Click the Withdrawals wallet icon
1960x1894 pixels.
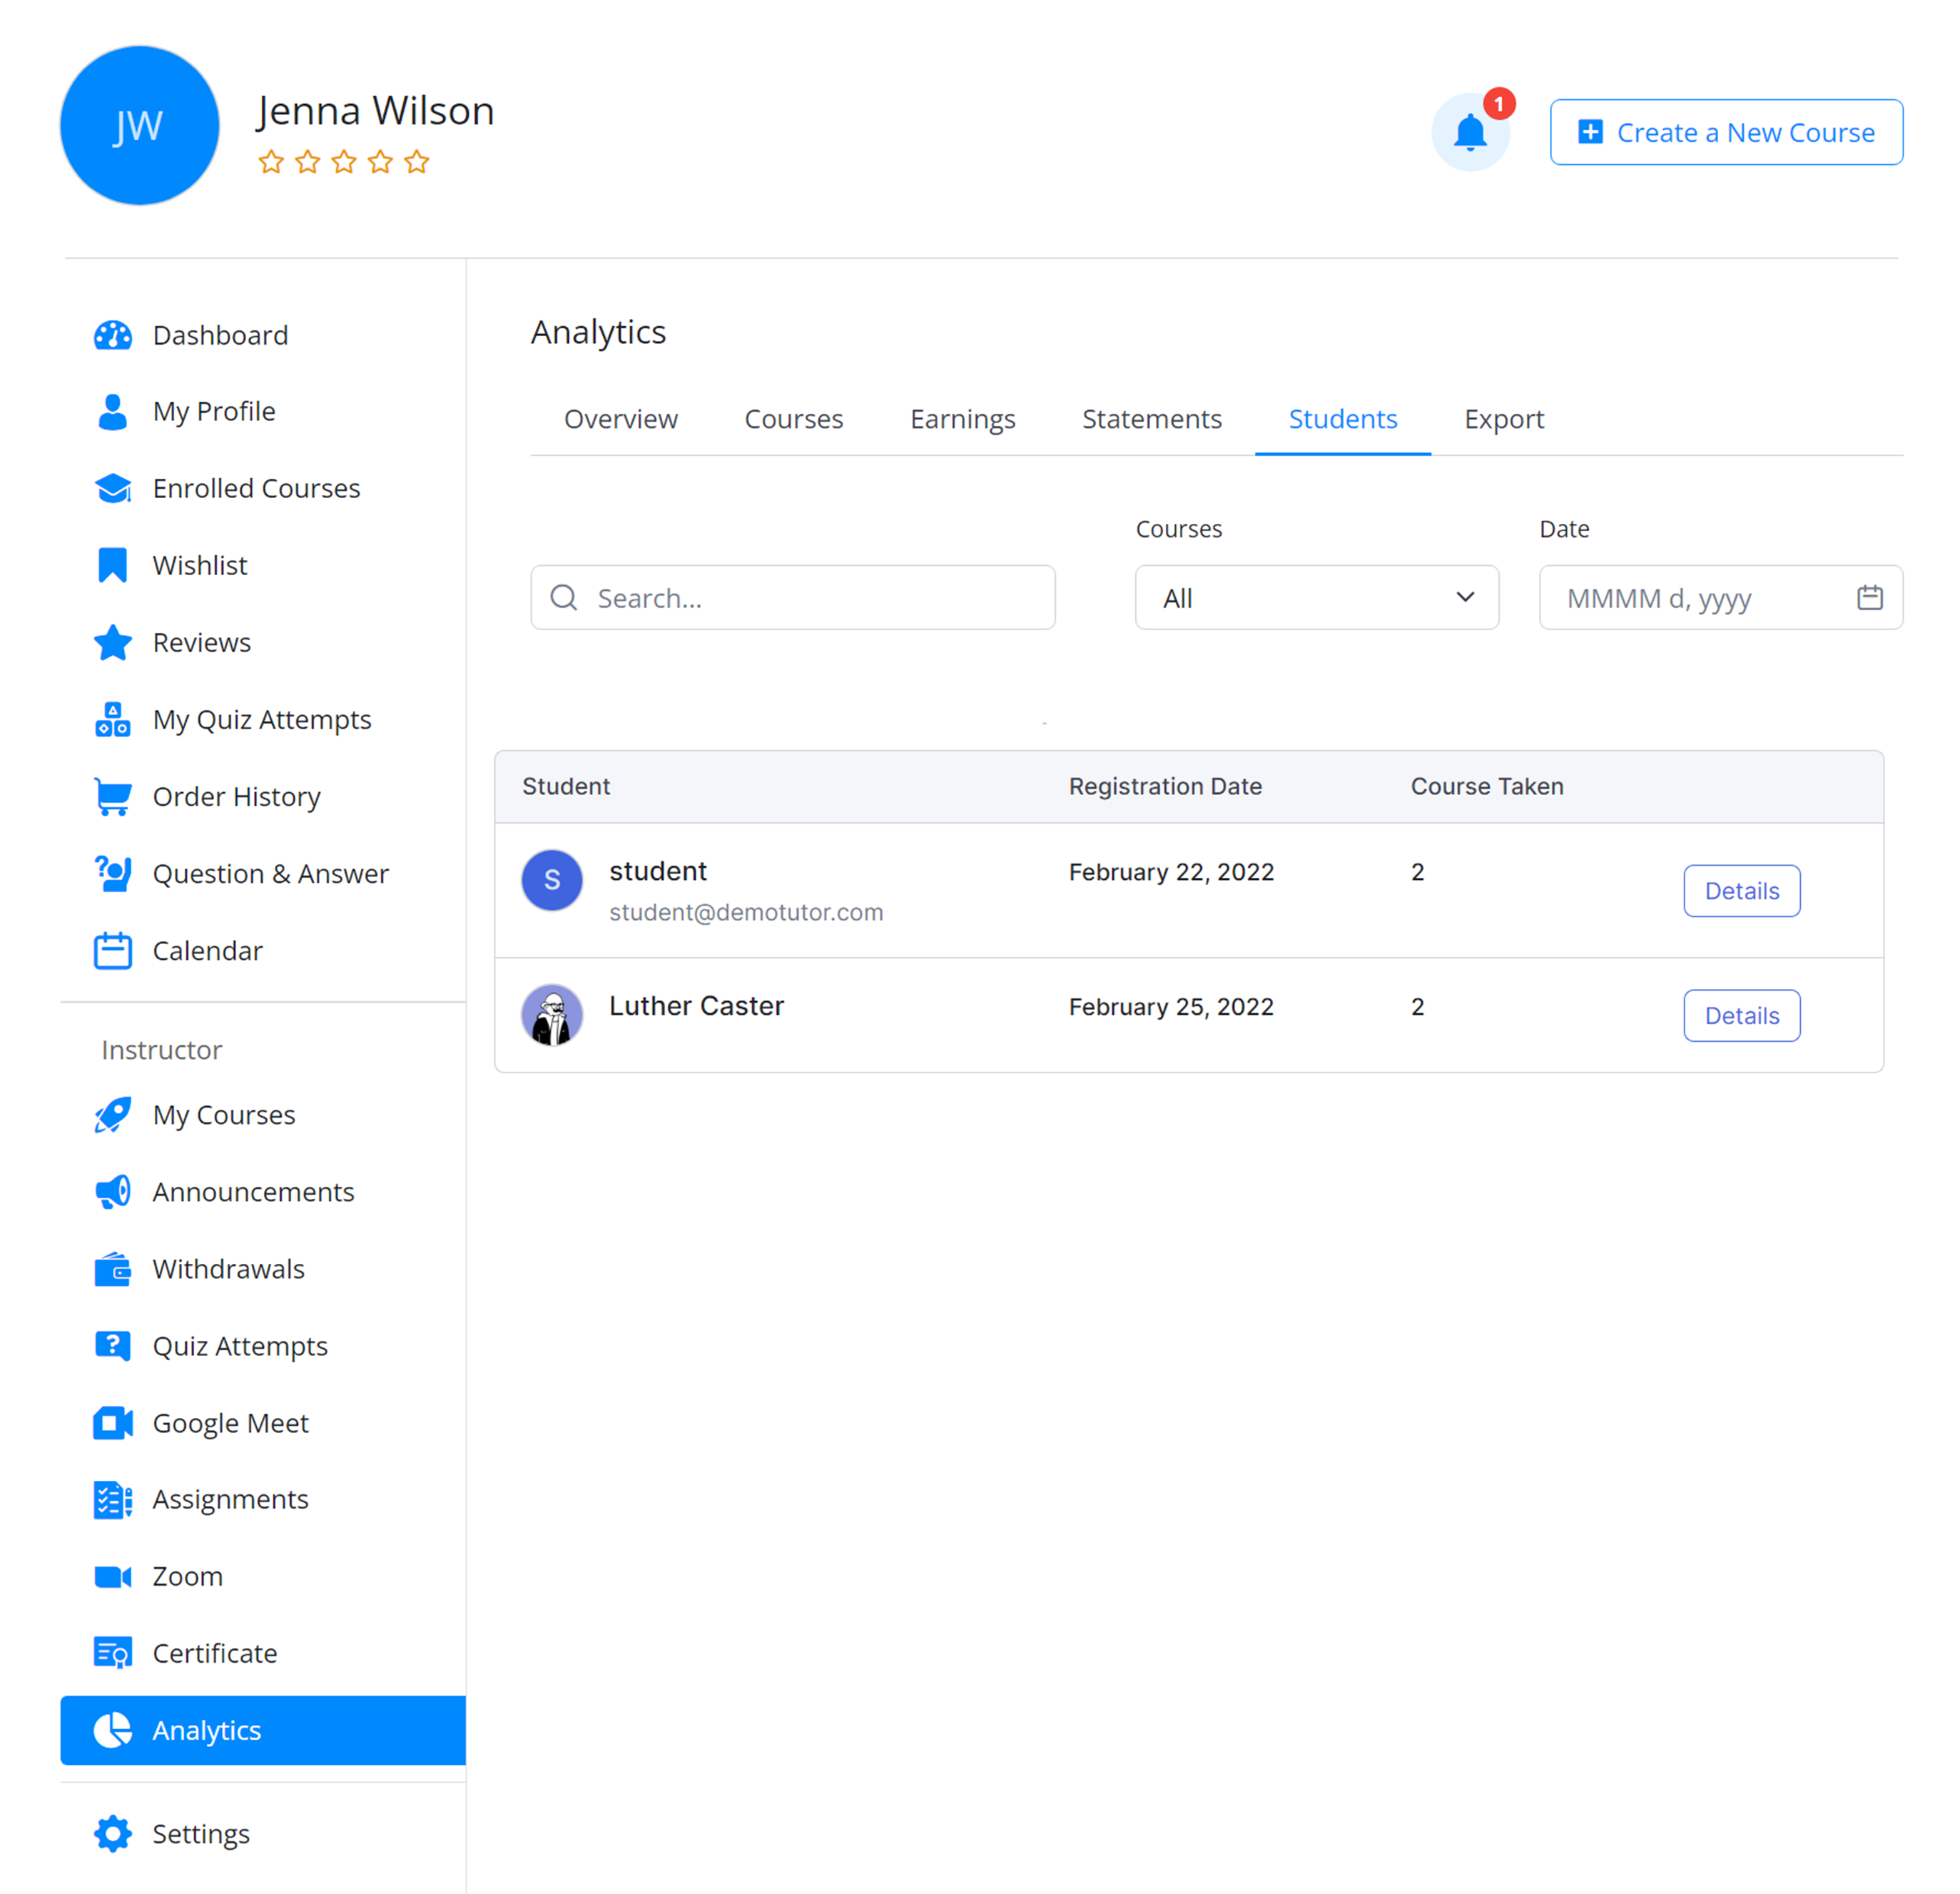tap(112, 1269)
